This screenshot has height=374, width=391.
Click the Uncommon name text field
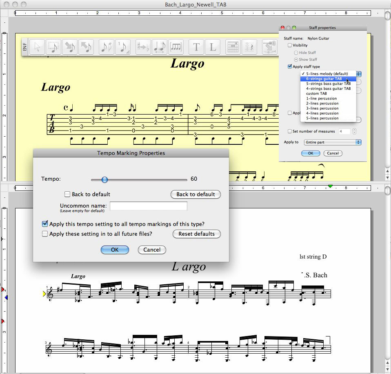(149, 206)
